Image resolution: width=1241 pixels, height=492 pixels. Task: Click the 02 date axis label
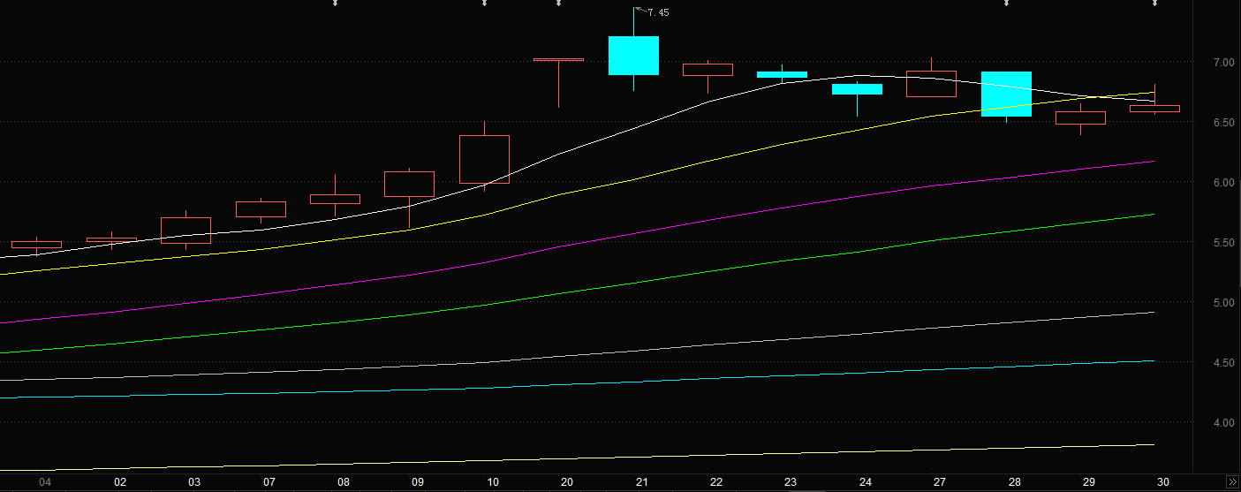click(x=120, y=482)
